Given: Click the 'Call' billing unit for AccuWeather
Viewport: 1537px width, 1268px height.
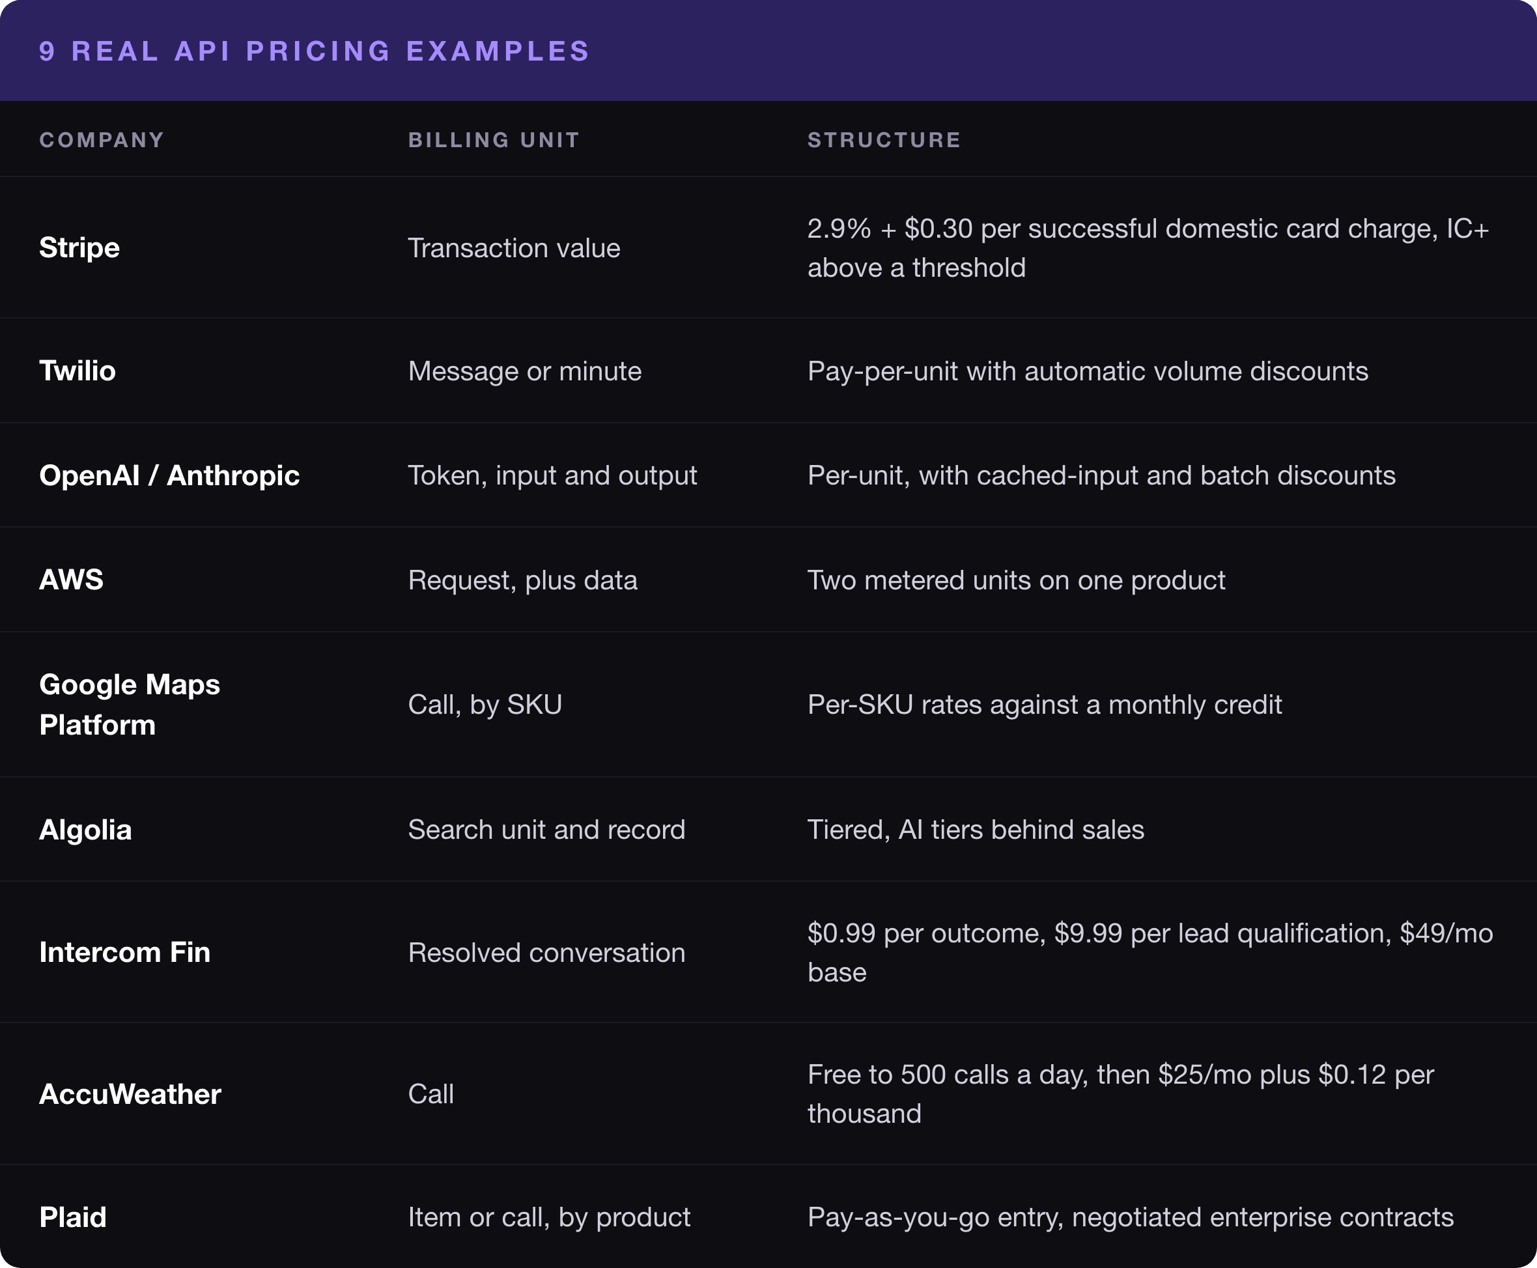Looking at the screenshot, I should click(x=431, y=1093).
